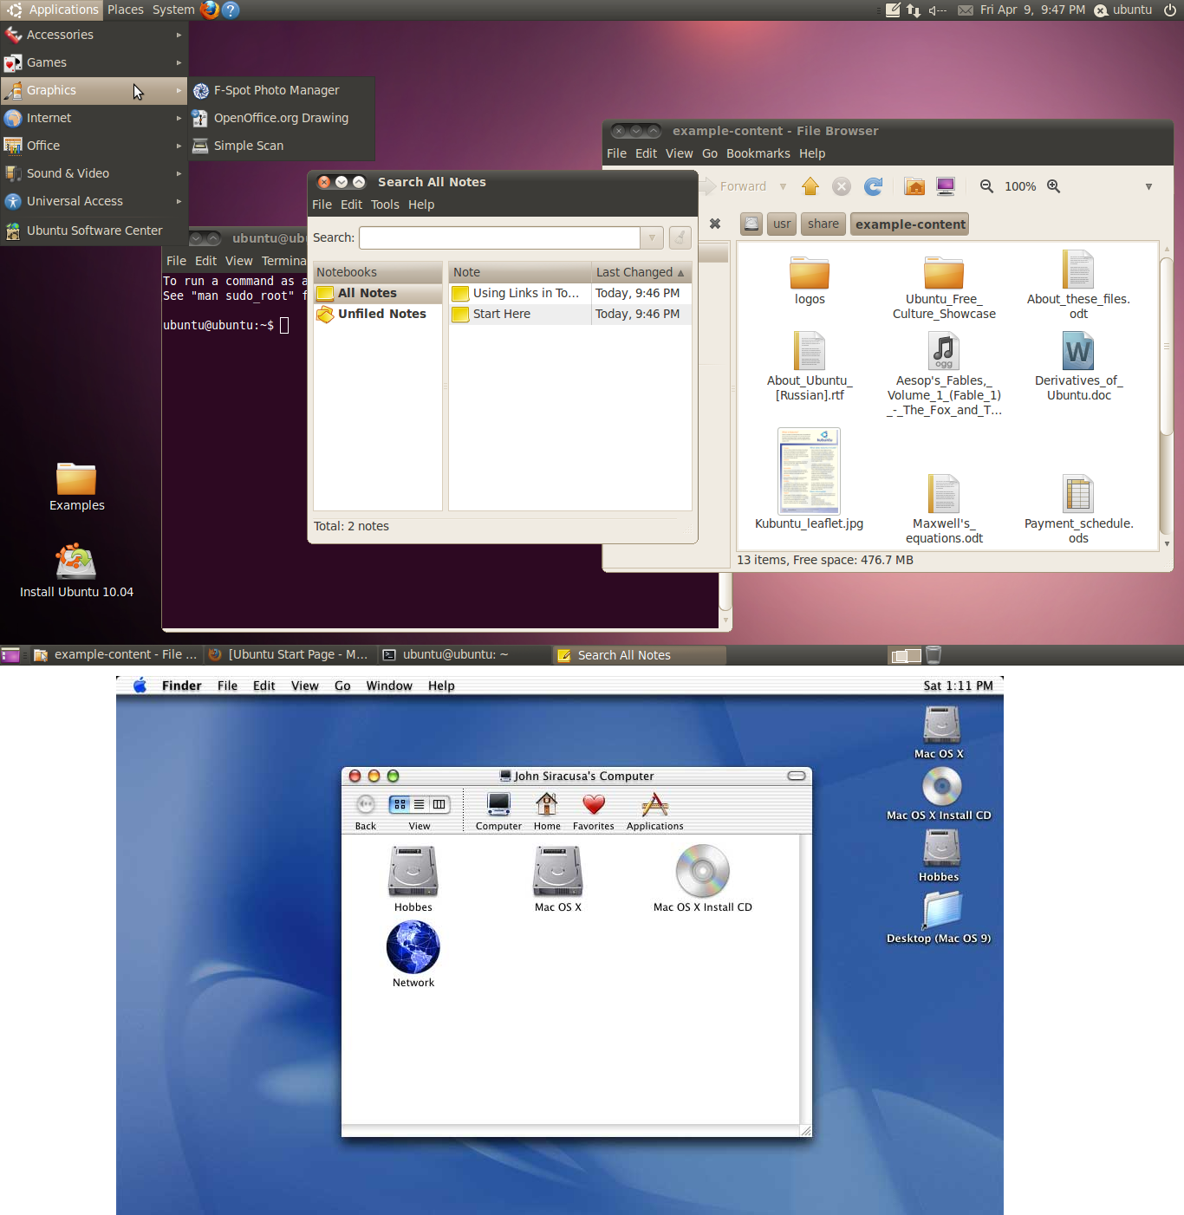Open Simple Scan from the Graphics submenu
1184x1215 pixels.
[248, 146]
